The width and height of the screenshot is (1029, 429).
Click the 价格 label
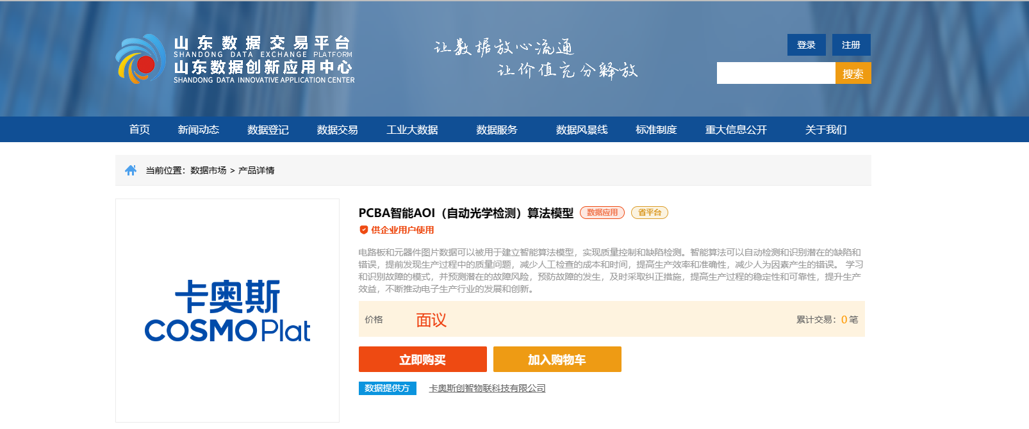click(374, 320)
